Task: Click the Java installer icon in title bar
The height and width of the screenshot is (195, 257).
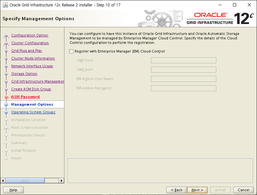Action: coord(5,5)
